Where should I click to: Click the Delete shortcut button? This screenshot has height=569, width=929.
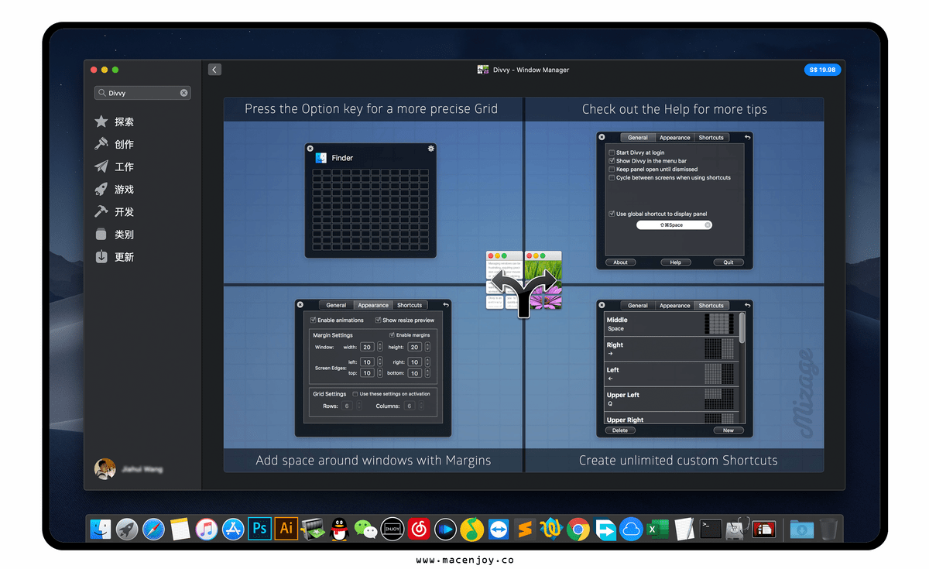[620, 430]
